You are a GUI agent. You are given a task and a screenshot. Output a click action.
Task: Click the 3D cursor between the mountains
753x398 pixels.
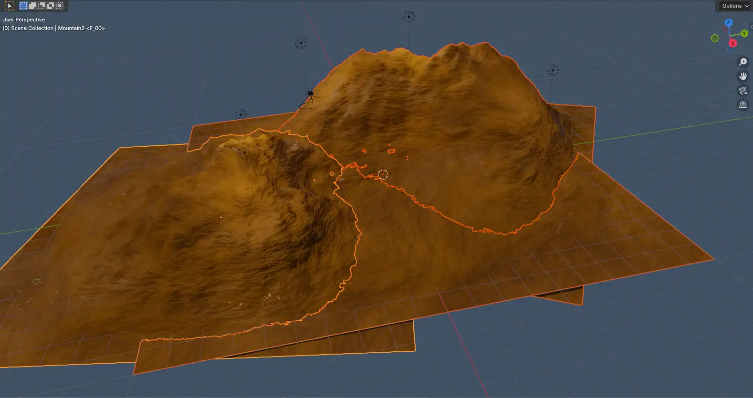tap(383, 174)
